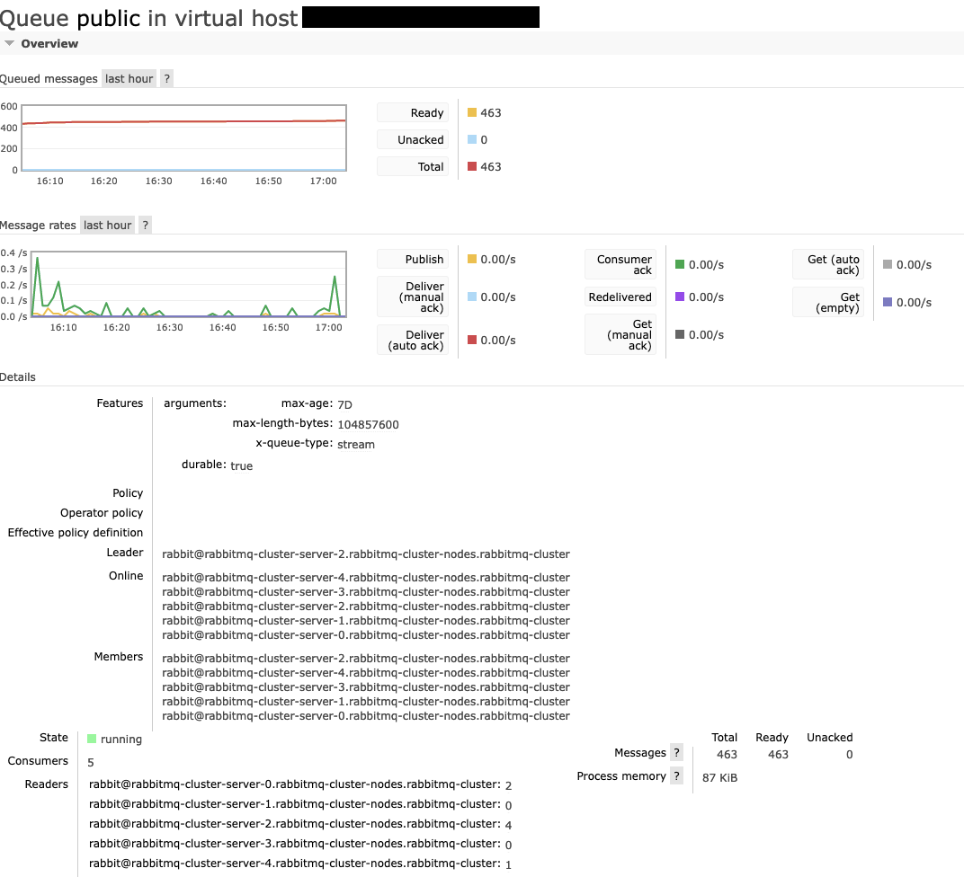Click Readers row for cluster-server-4
Viewport: 964px width, 877px height.
point(300,863)
